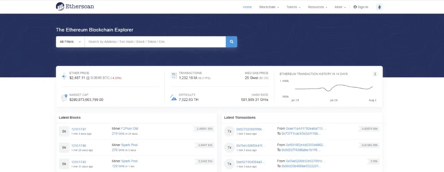
Task: Click the Market Cap globe icon
Action: coord(64,98)
